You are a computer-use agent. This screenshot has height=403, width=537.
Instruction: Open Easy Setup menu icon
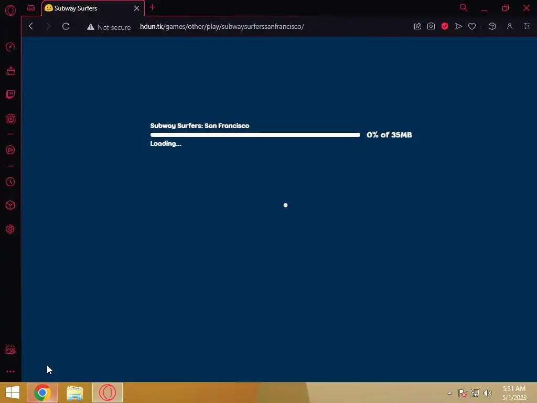pyautogui.click(x=527, y=26)
